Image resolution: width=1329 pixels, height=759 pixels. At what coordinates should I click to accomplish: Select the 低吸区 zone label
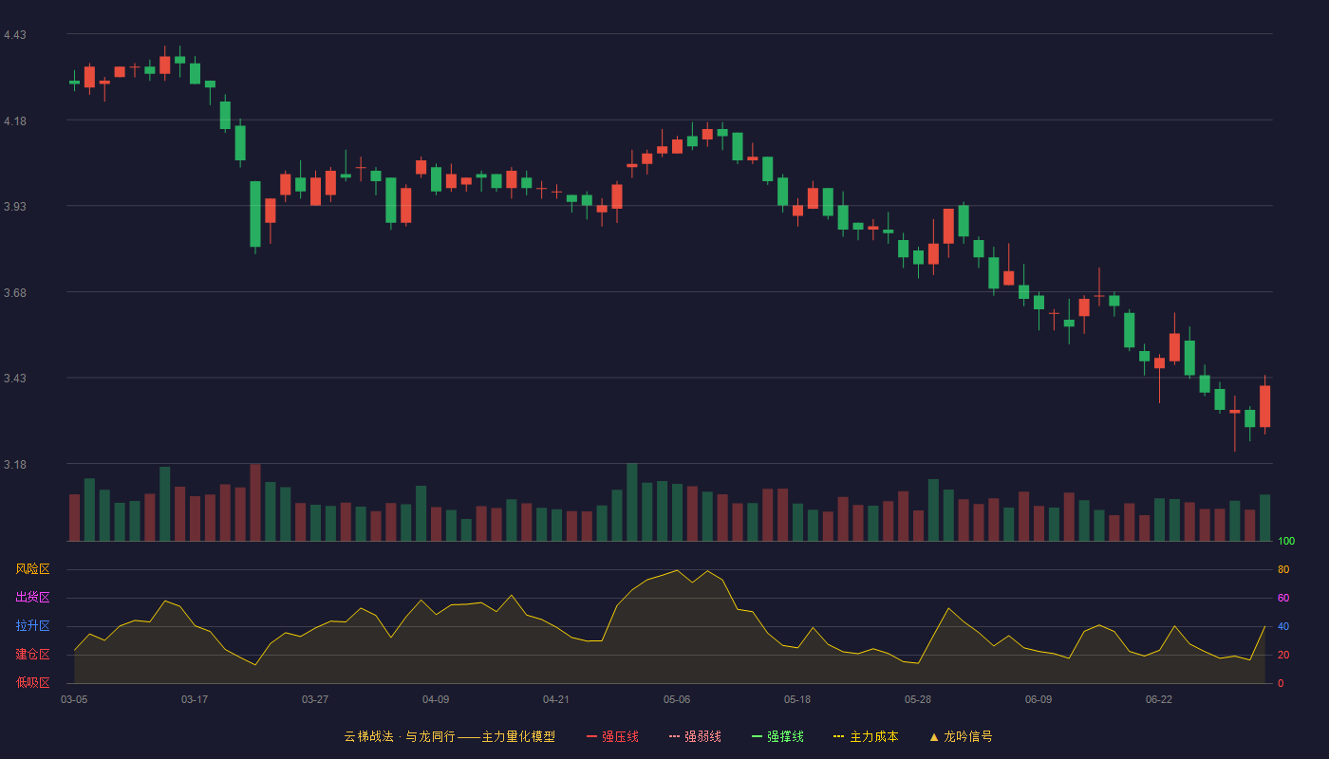(32, 682)
